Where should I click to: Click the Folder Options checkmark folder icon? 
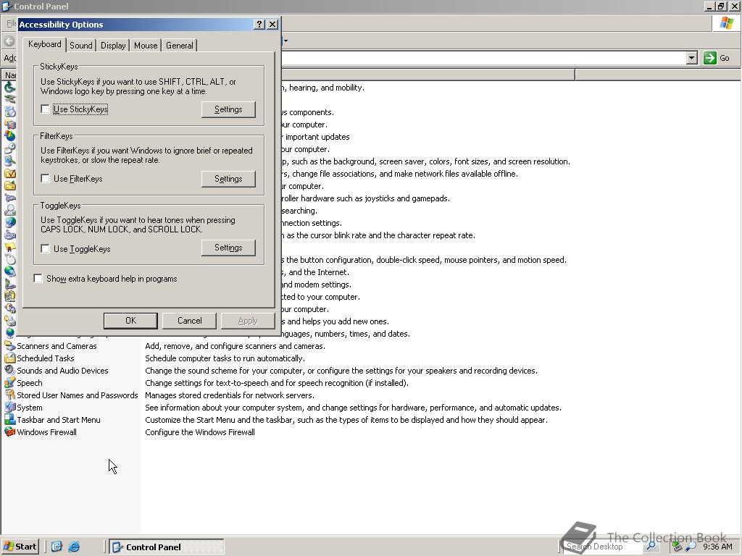click(9, 174)
